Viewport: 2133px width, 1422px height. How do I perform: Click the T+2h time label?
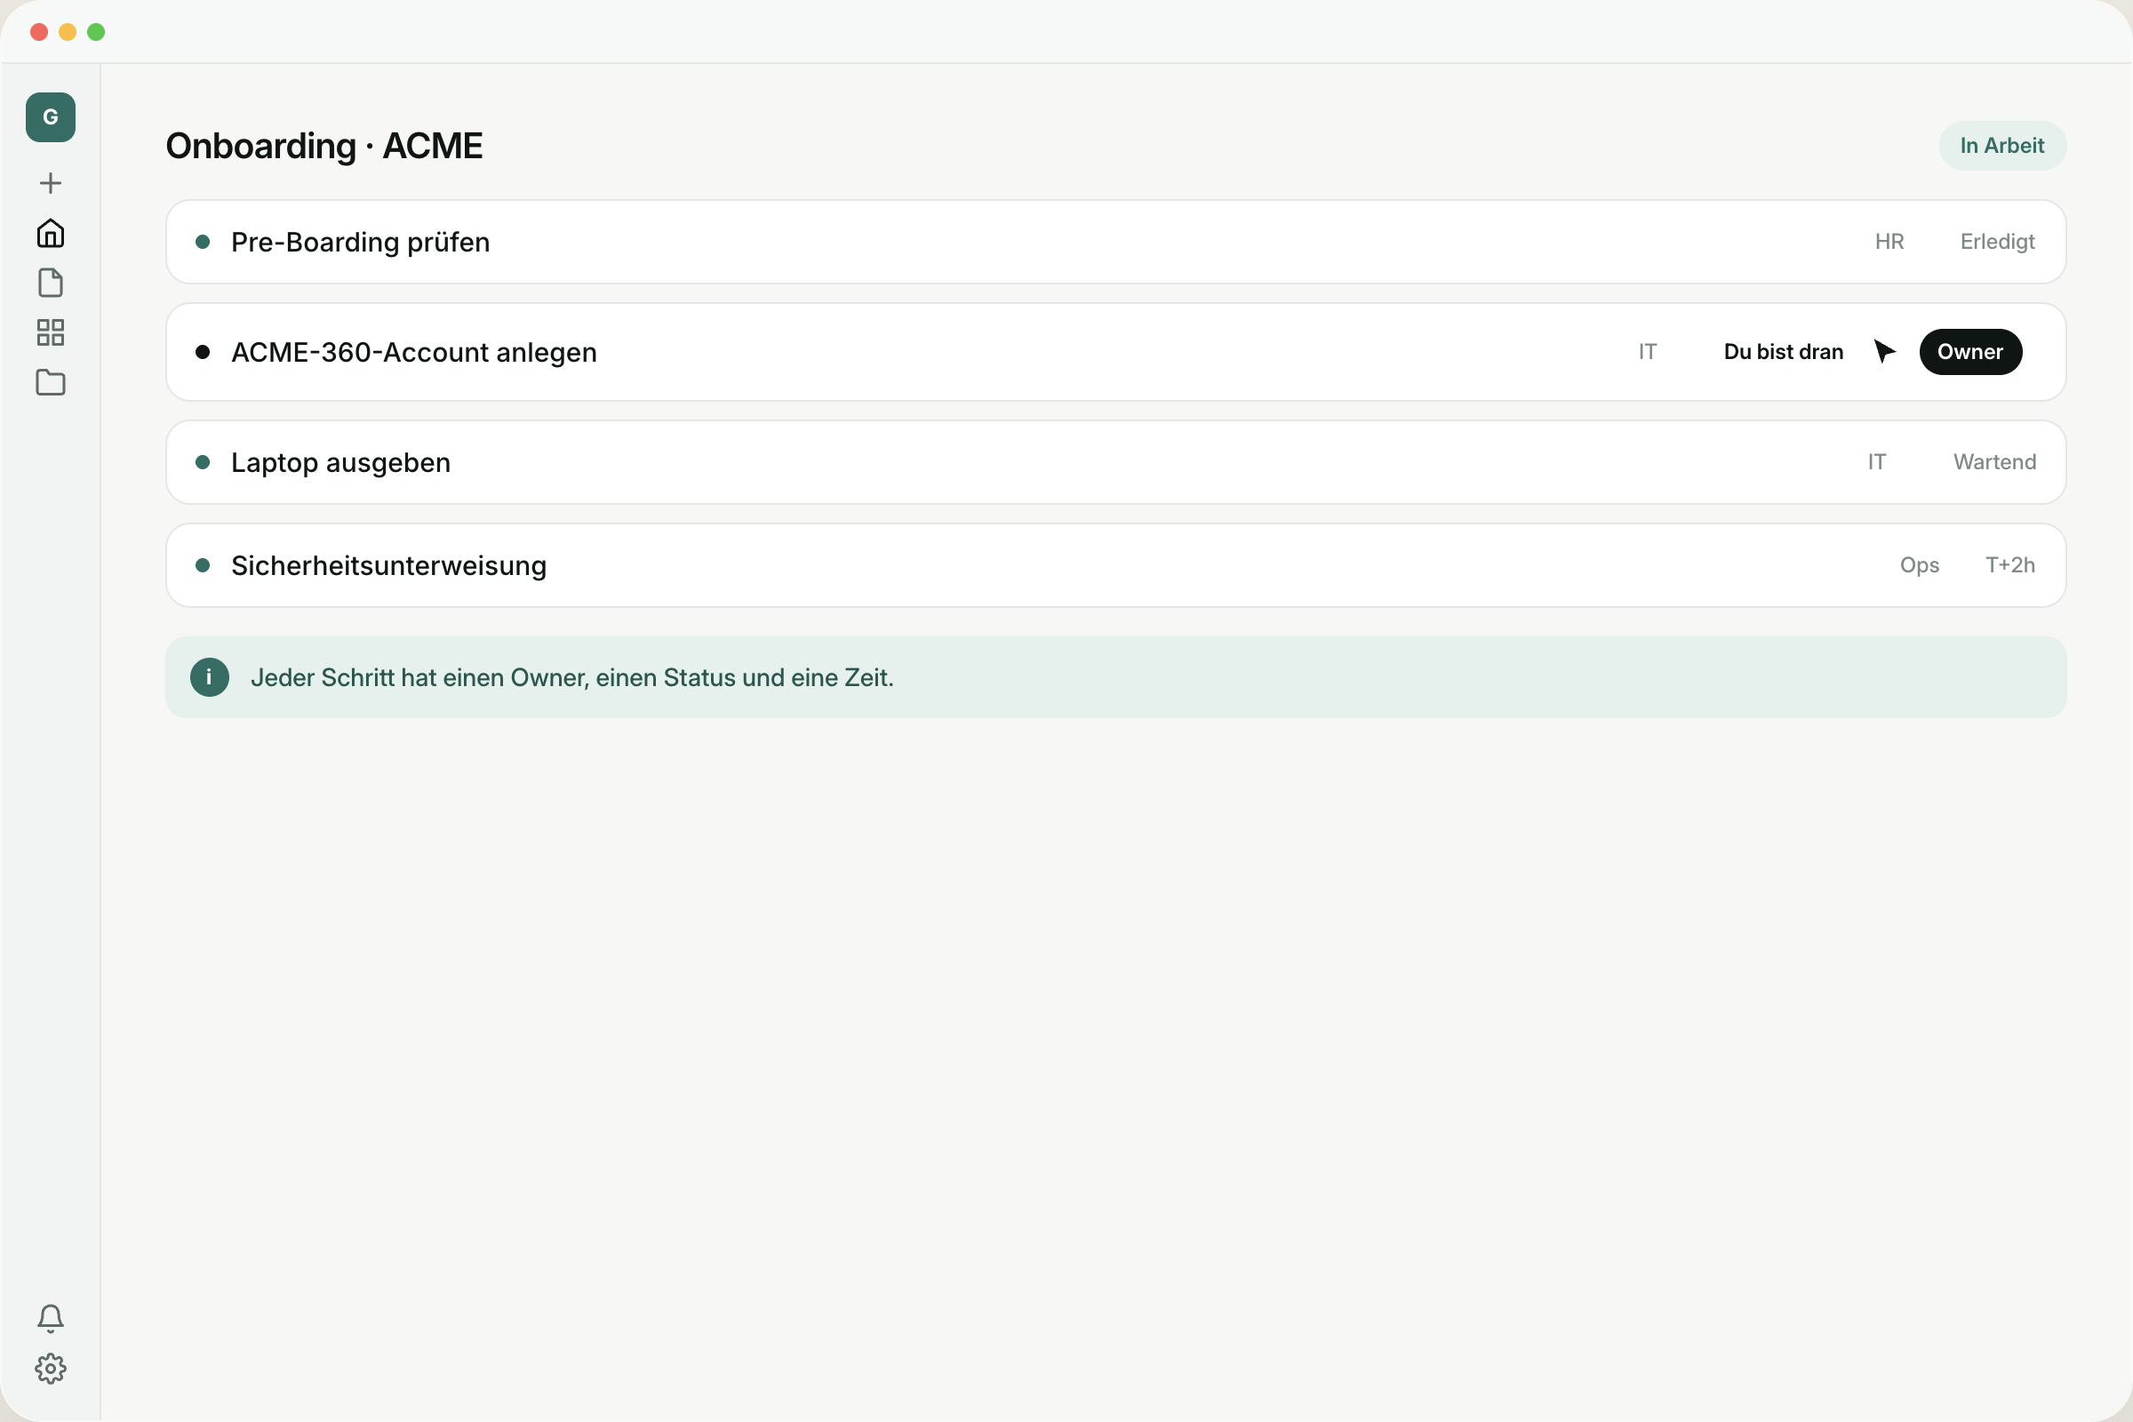coord(2010,565)
